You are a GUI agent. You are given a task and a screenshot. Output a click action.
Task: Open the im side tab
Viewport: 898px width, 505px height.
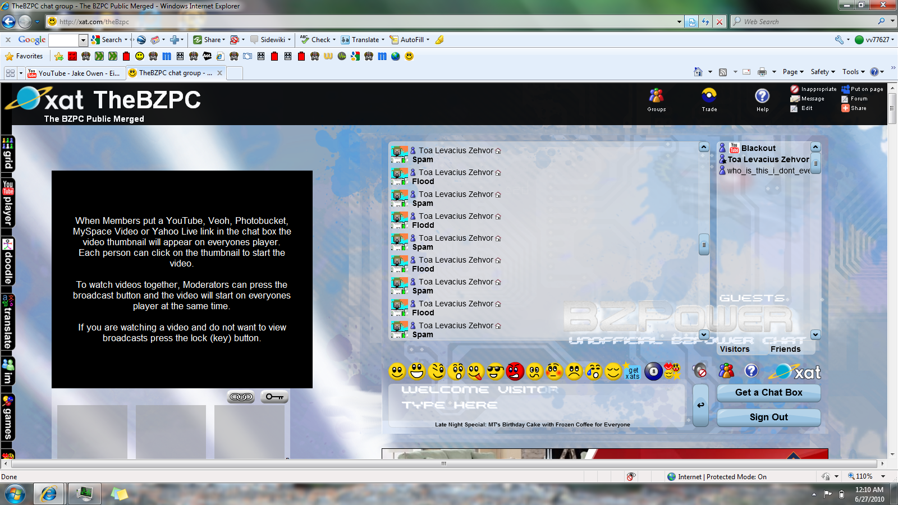tap(8, 371)
